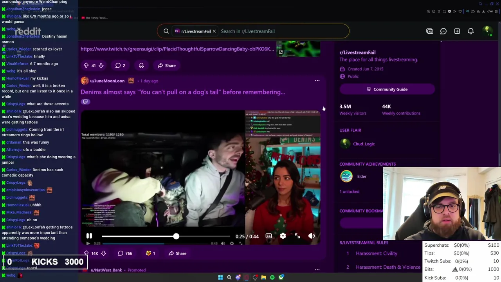Downvote the post with 41 votes
The width and height of the screenshot is (501, 282).
pos(101,65)
